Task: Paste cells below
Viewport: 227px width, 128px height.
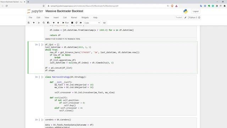Action: coord(48,23)
